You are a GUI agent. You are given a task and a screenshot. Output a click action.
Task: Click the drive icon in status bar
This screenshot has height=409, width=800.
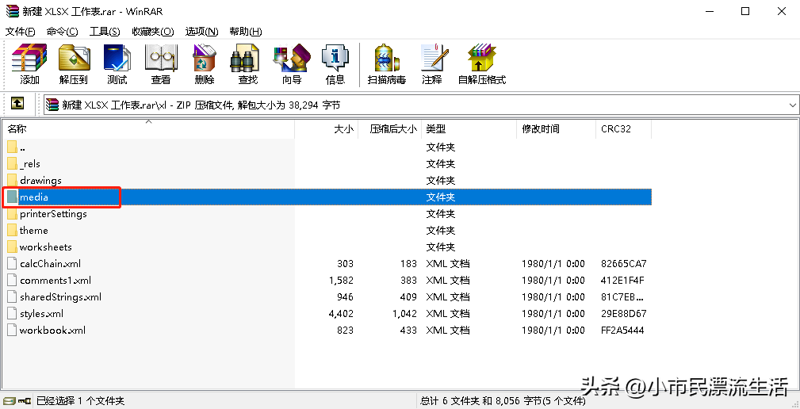(x=9, y=401)
